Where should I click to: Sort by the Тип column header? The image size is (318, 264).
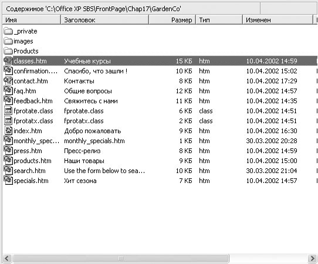point(219,20)
